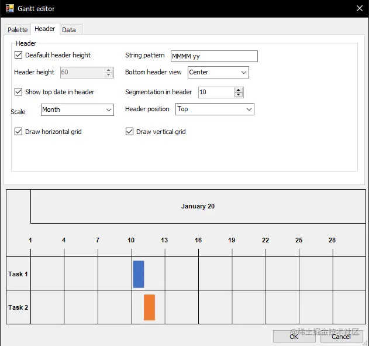369x346 pixels.
Task: Click day 1 in the timeline header
Action: (x=30, y=240)
